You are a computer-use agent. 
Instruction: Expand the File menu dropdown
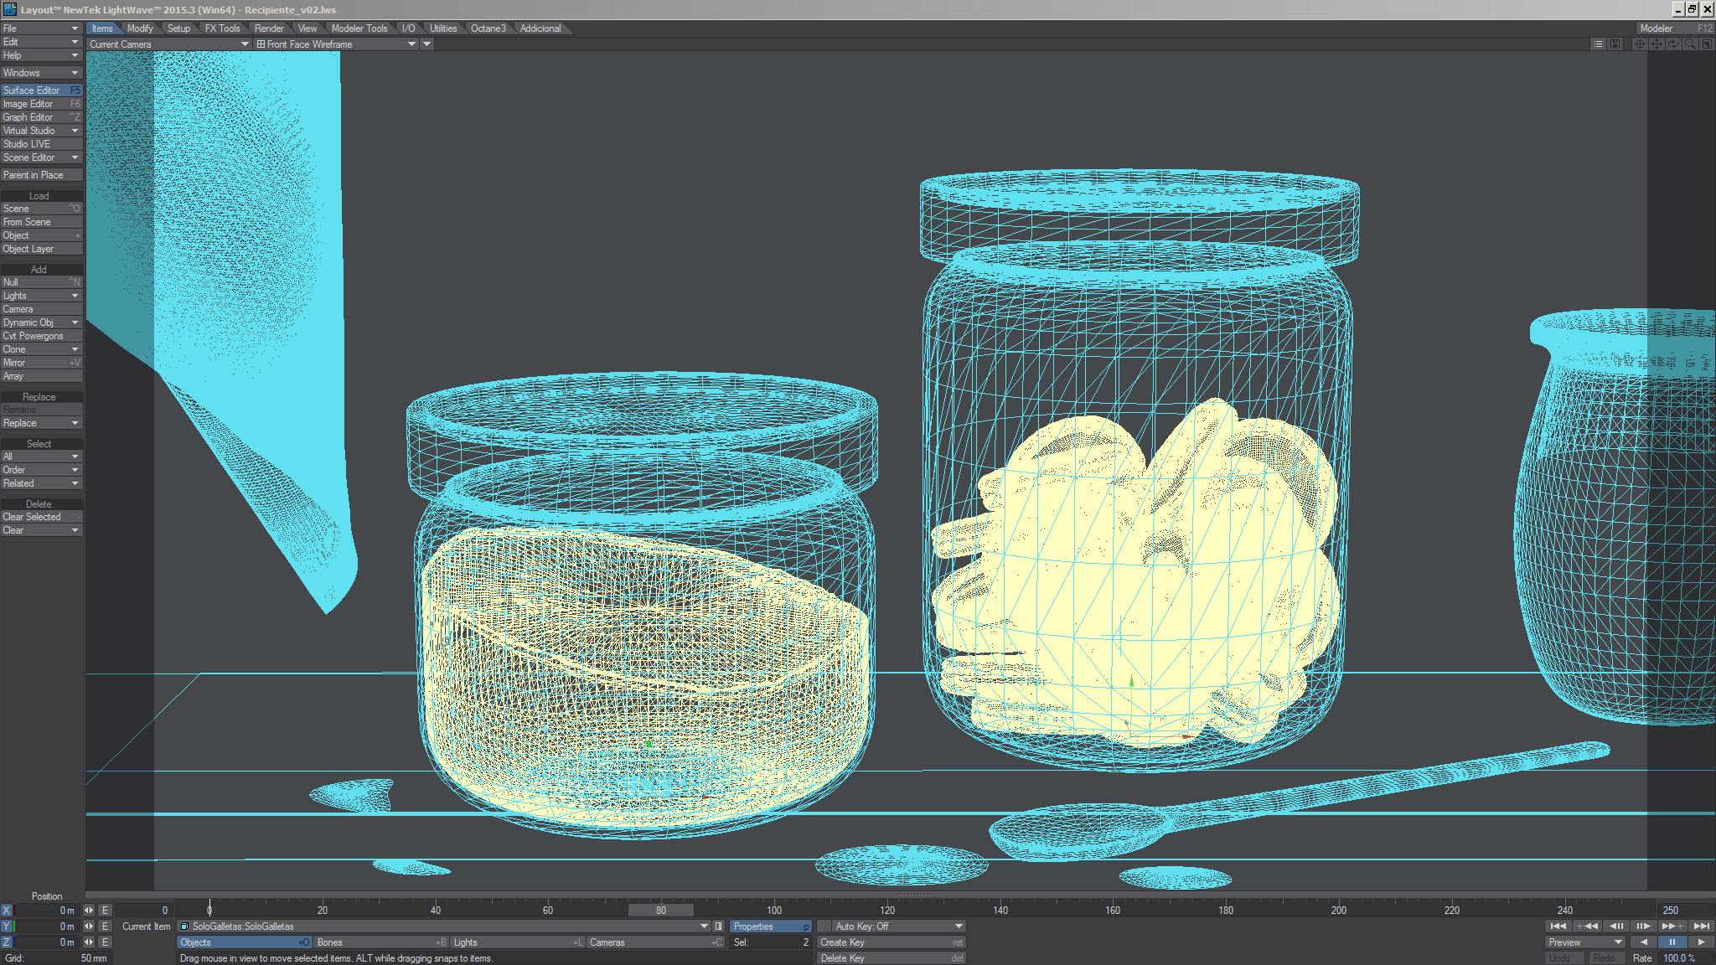[x=41, y=28]
